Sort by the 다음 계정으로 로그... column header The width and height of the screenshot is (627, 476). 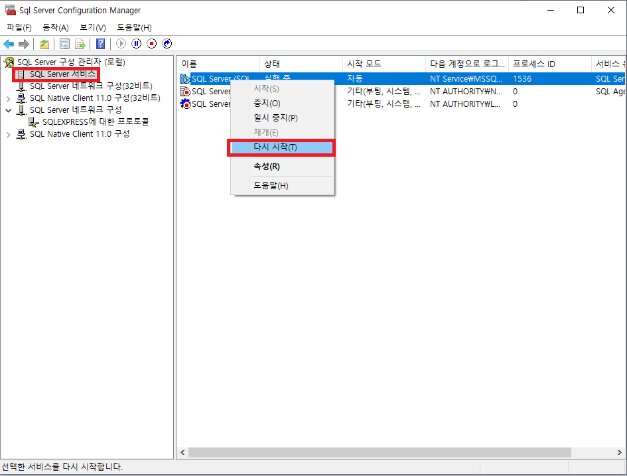[466, 64]
